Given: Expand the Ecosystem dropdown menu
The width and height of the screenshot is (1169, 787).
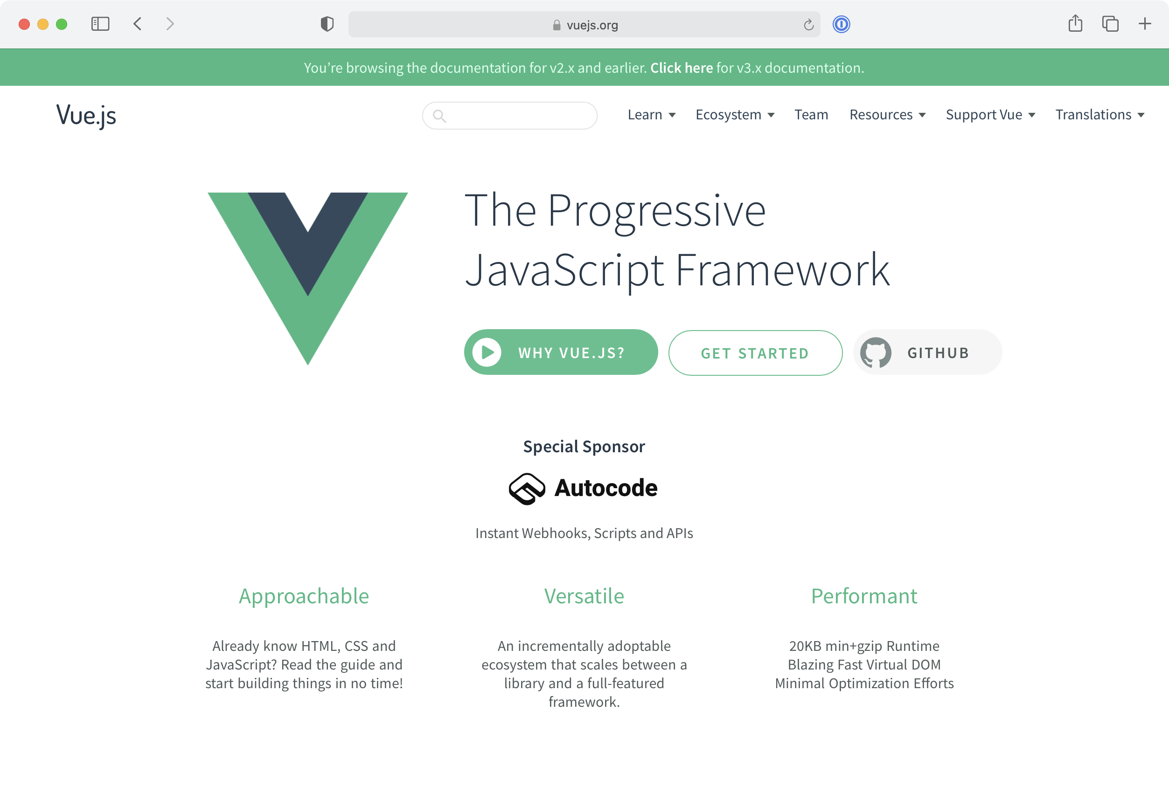Looking at the screenshot, I should pos(735,115).
